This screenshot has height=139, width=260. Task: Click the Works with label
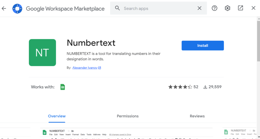pyautogui.click(x=43, y=87)
